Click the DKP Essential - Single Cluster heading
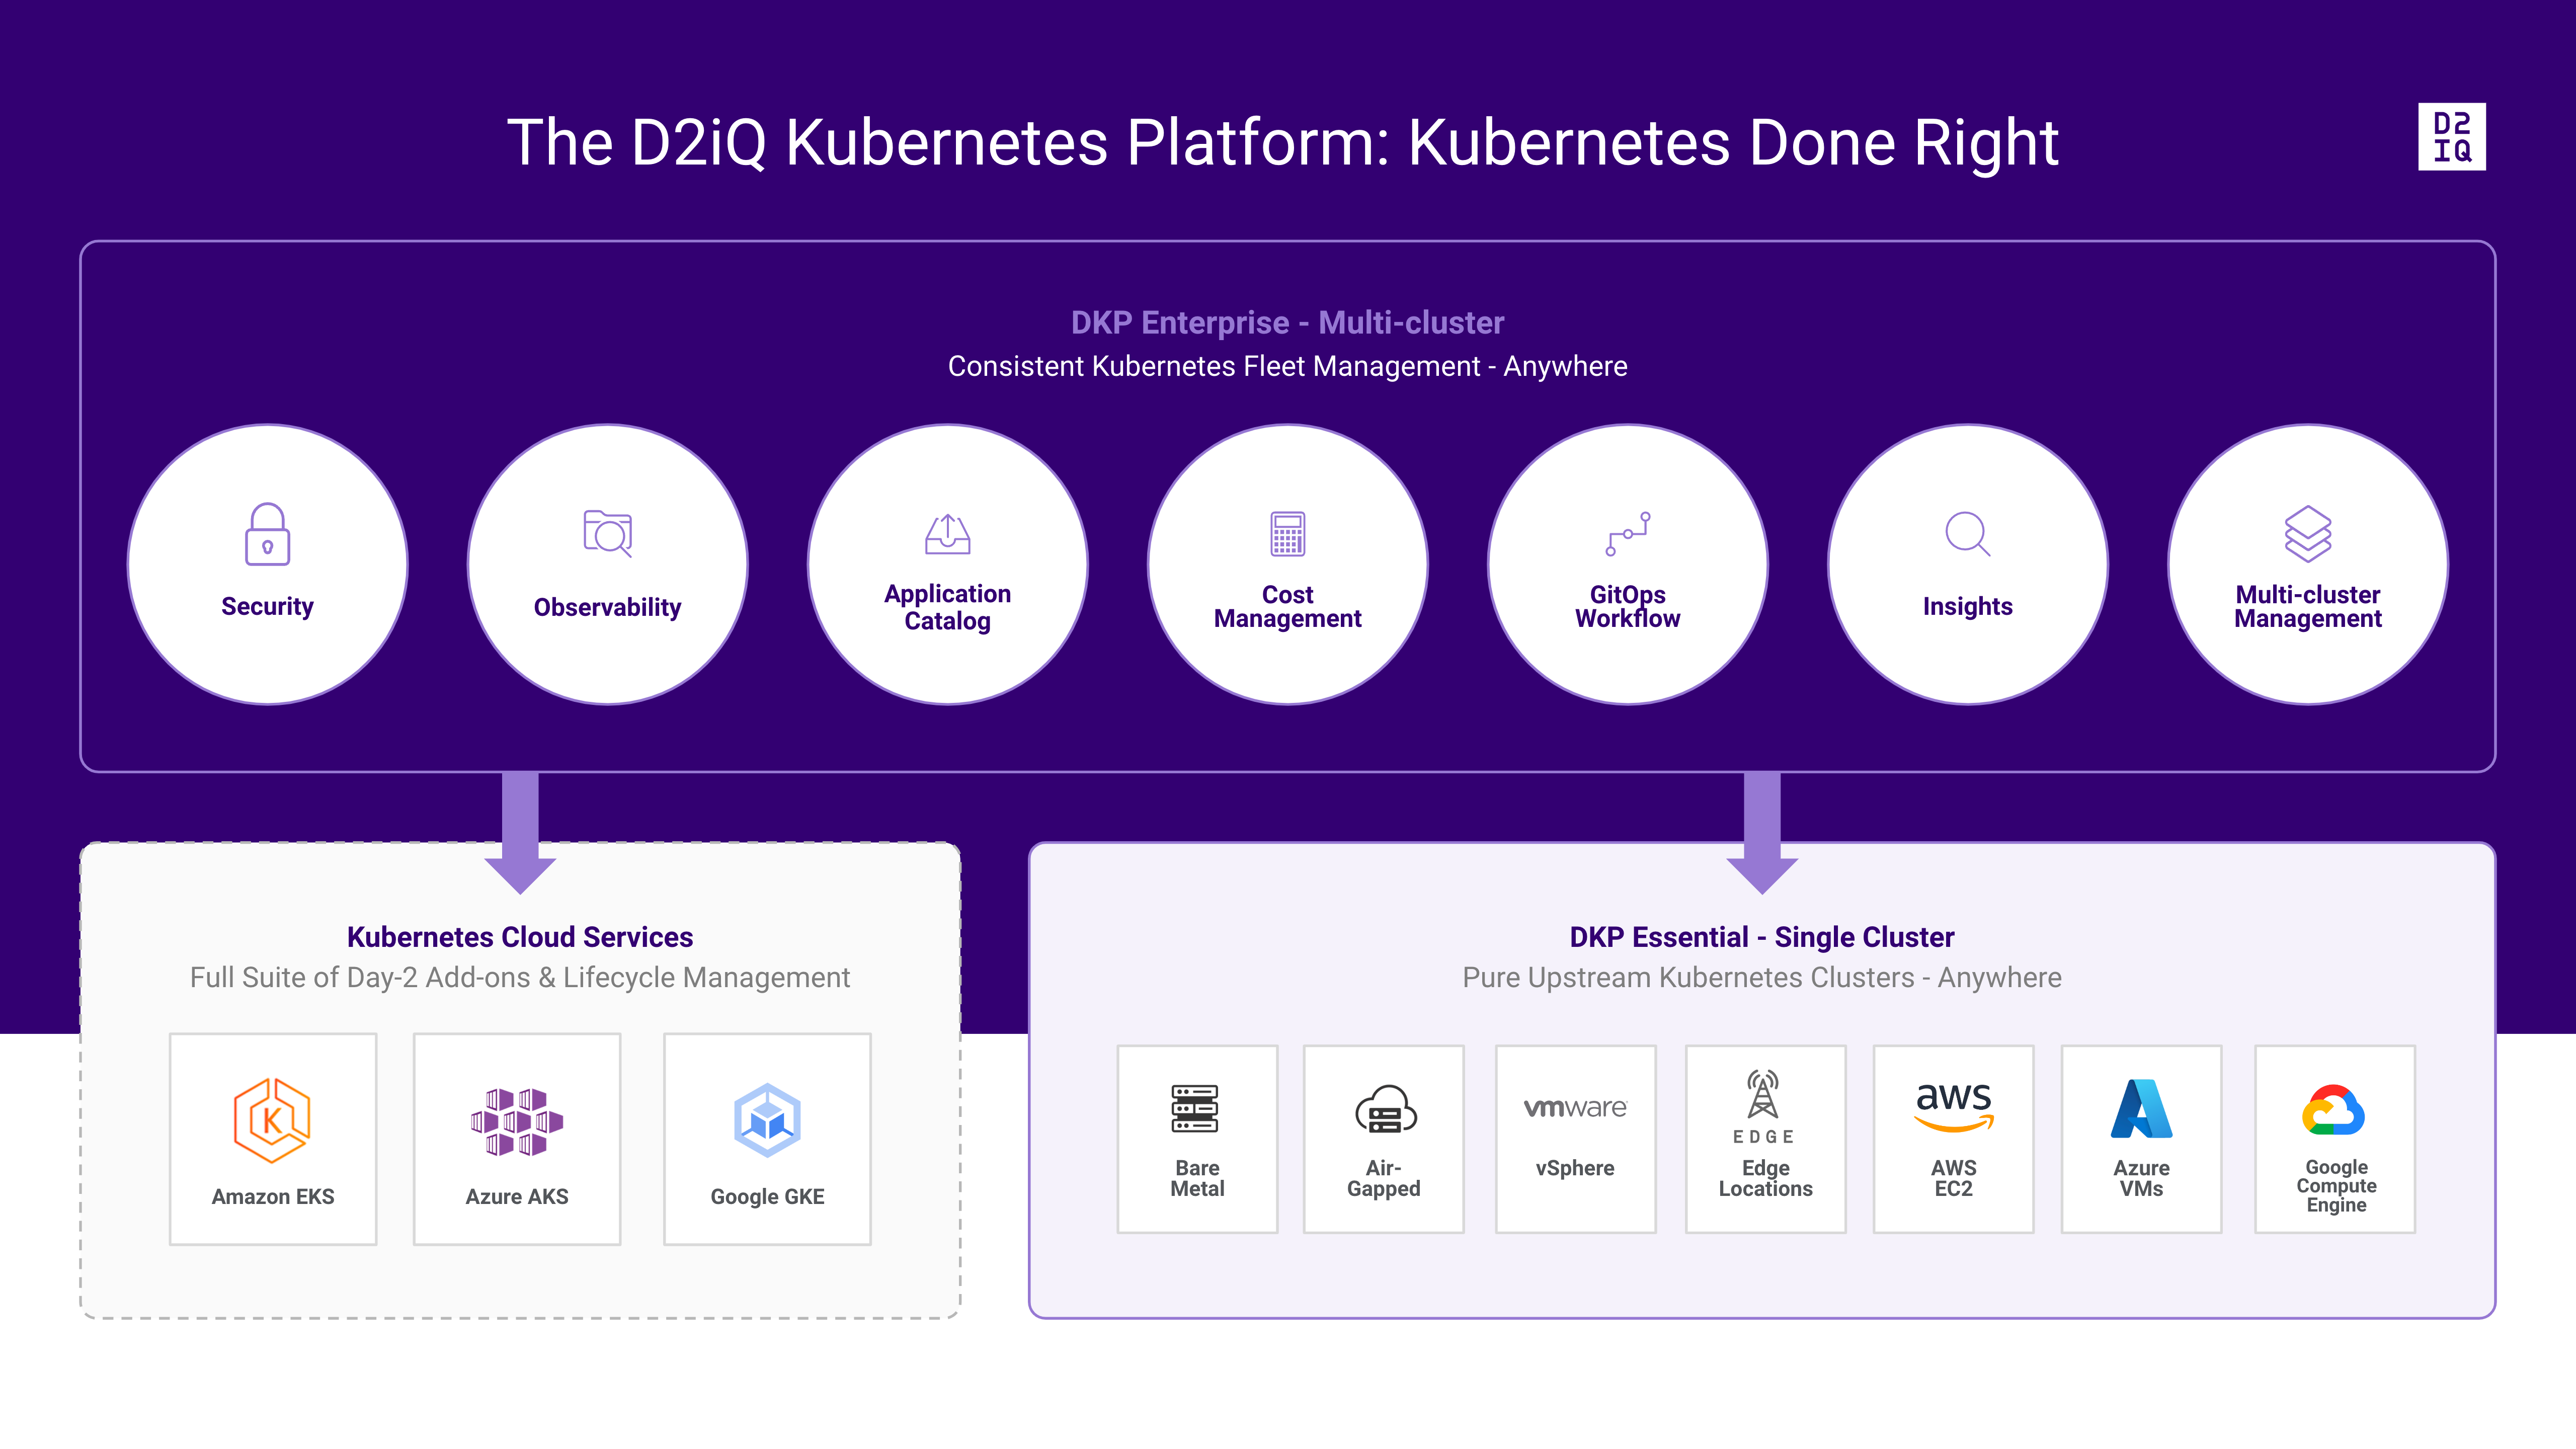Image resolution: width=2576 pixels, height=1449 pixels. tap(1761, 937)
